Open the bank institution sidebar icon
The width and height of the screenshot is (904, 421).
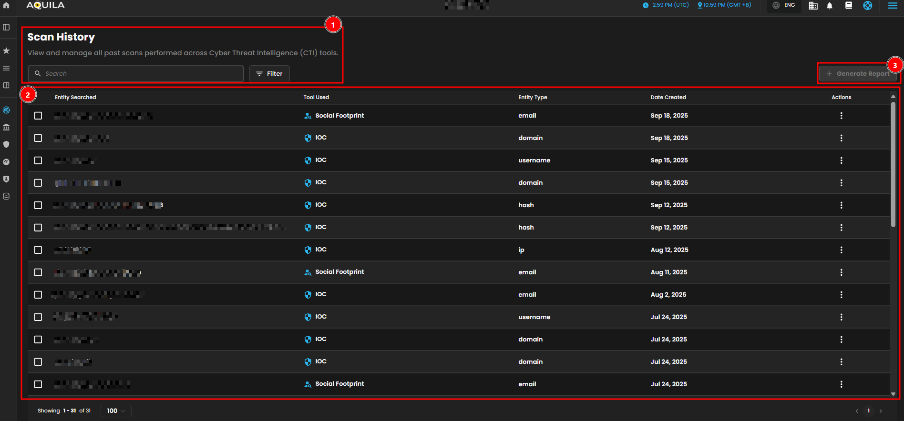tap(6, 127)
